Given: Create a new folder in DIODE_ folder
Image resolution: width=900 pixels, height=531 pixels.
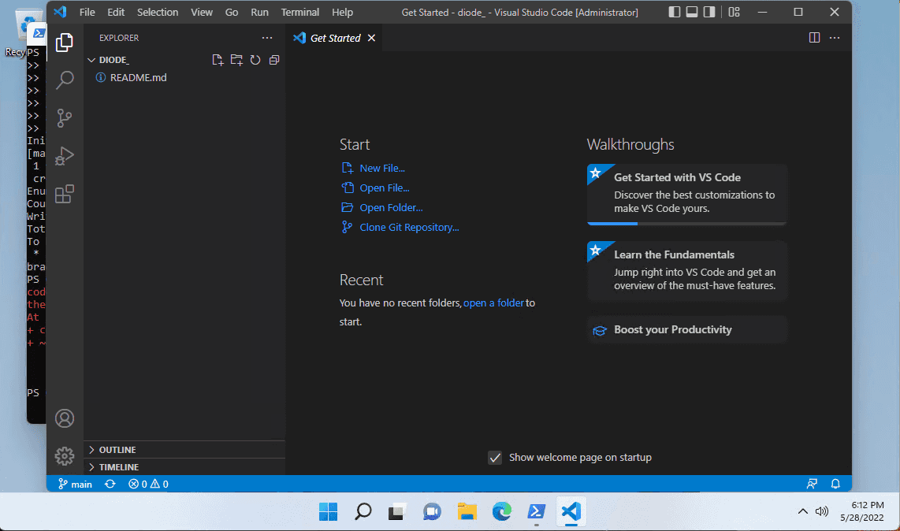Looking at the screenshot, I should point(236,60).
